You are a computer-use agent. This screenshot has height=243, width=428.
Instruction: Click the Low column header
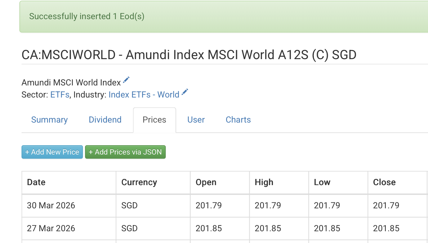click(x=322, y=182)
